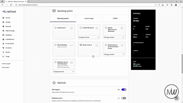This screenshot has width=183, height=103.
Task: Open a new browser tab
Action: click(x=29, y=1)
